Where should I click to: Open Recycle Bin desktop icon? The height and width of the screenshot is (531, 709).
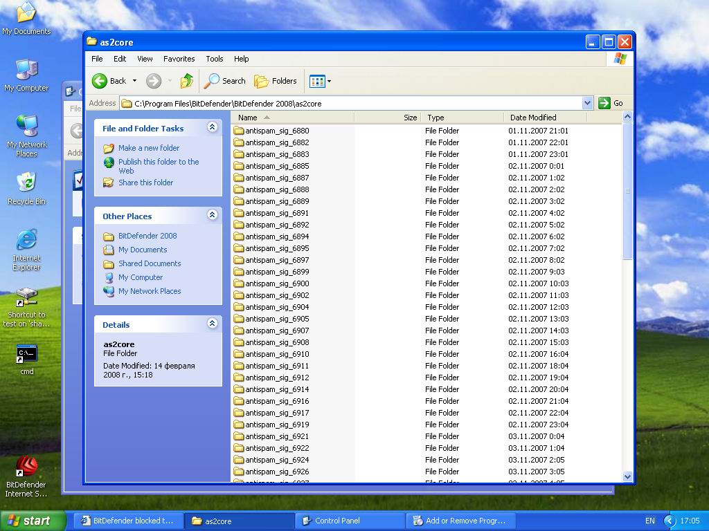point(26,183)
